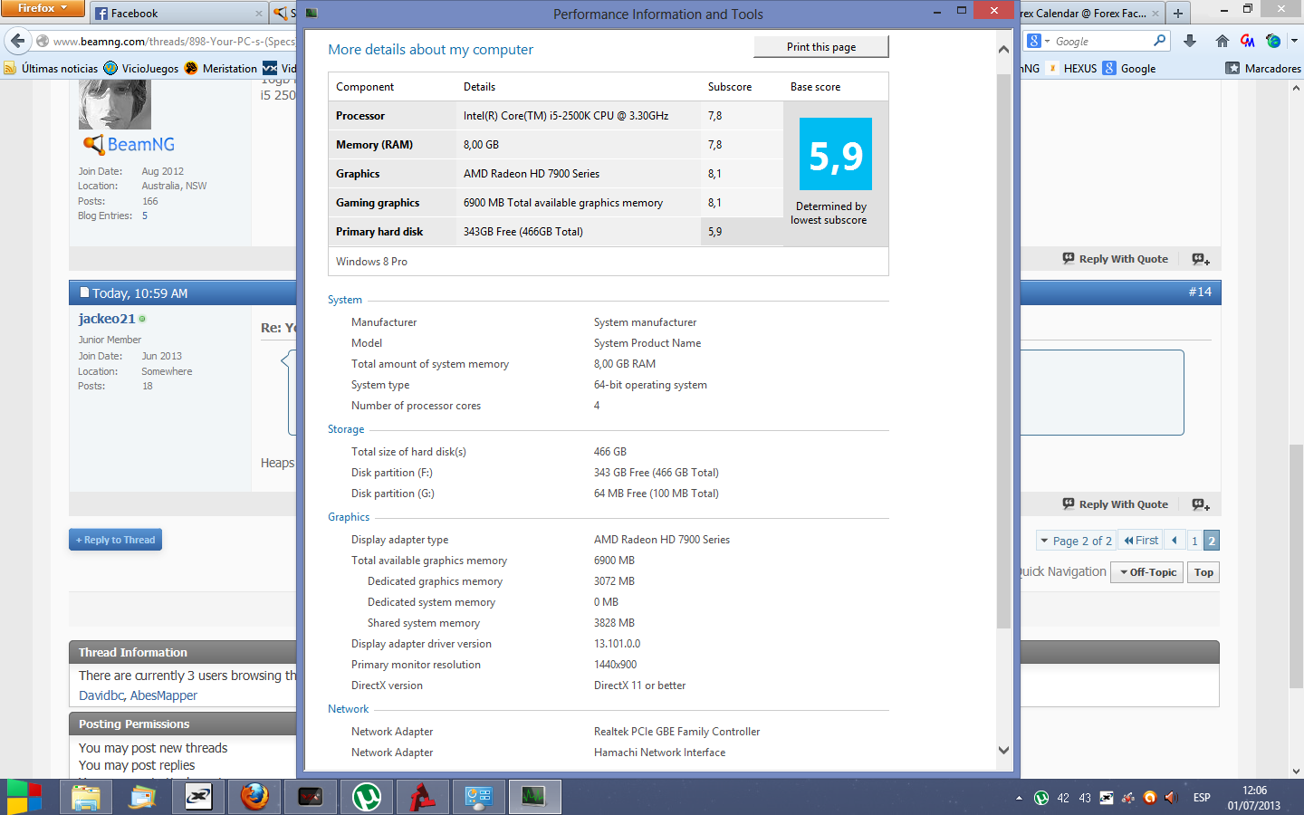Screen dimensions: 1304x815
Task: Click the search magnifier in Google box
Action: 1159,41
